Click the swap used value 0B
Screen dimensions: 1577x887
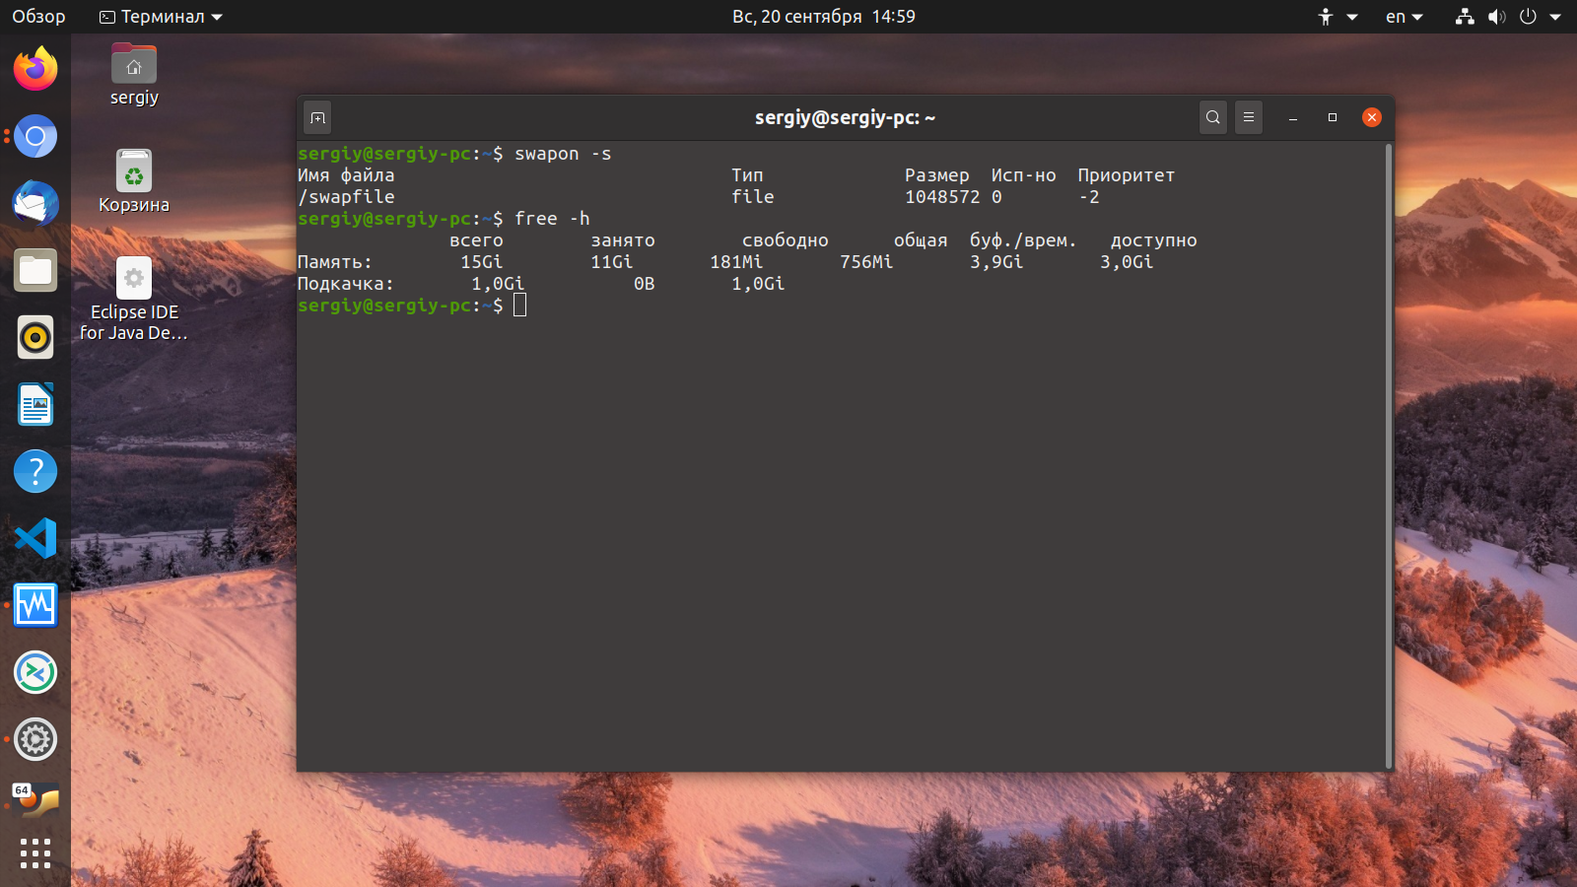(645, 284)
